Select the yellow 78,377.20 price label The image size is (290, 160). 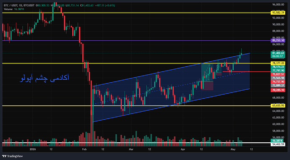278,63
